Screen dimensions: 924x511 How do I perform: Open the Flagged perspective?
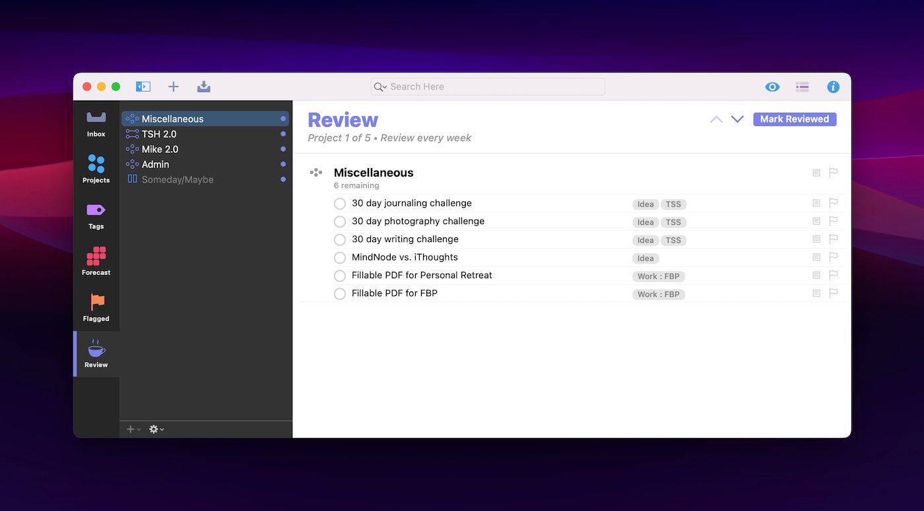click(96, 308)
